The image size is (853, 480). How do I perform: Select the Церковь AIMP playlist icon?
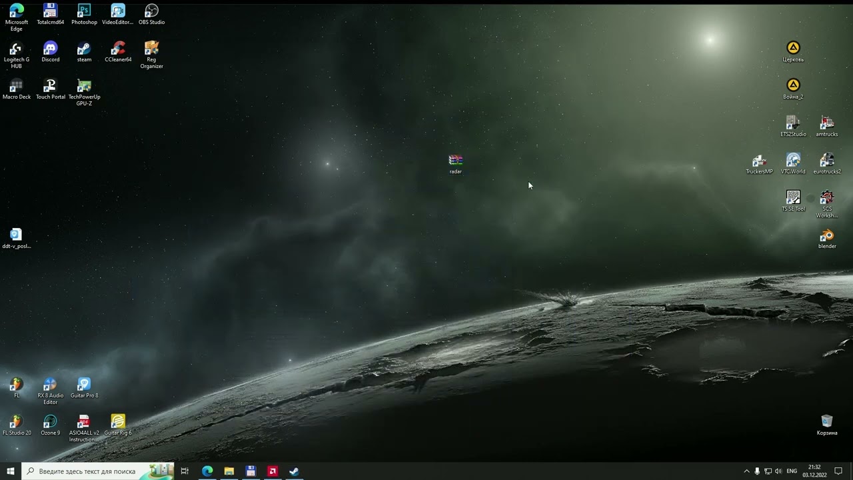click(x=793, y=52)
